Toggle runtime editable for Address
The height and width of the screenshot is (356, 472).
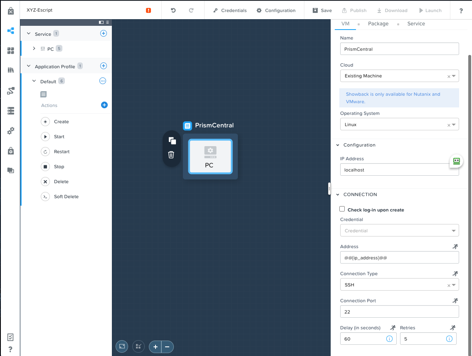click(455, 246)
